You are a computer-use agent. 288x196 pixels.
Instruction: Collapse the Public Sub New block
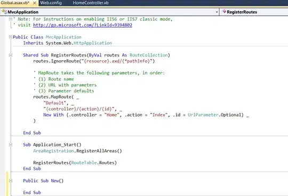(x=11, y=181)
